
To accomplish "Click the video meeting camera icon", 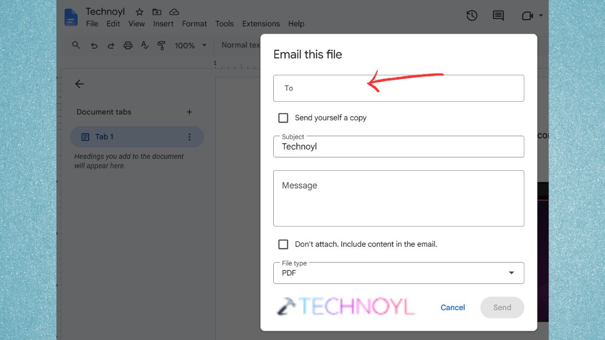I will tap(527, 16).
